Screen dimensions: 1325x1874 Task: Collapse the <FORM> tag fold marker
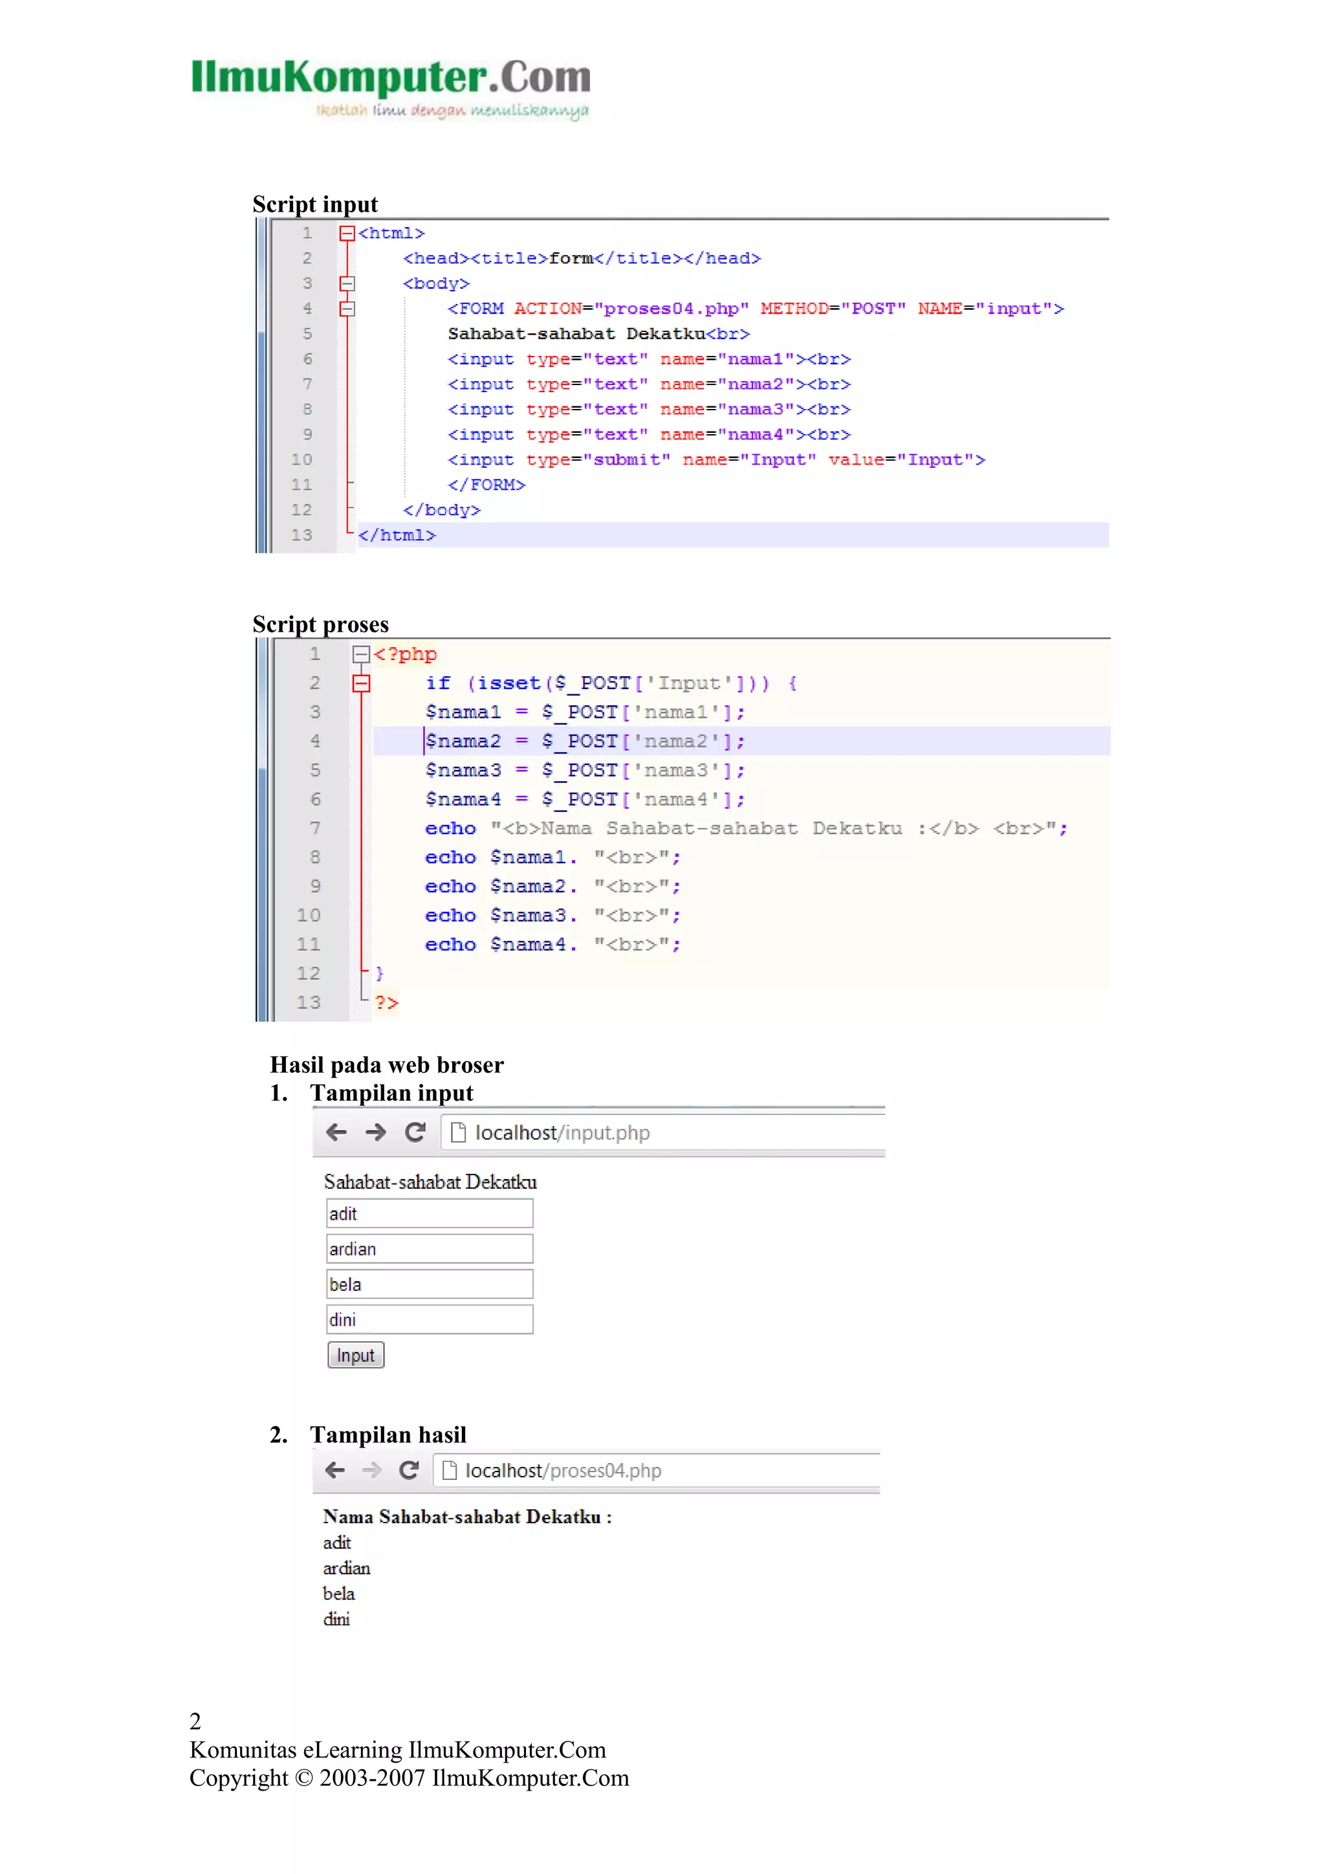point(347,309)
